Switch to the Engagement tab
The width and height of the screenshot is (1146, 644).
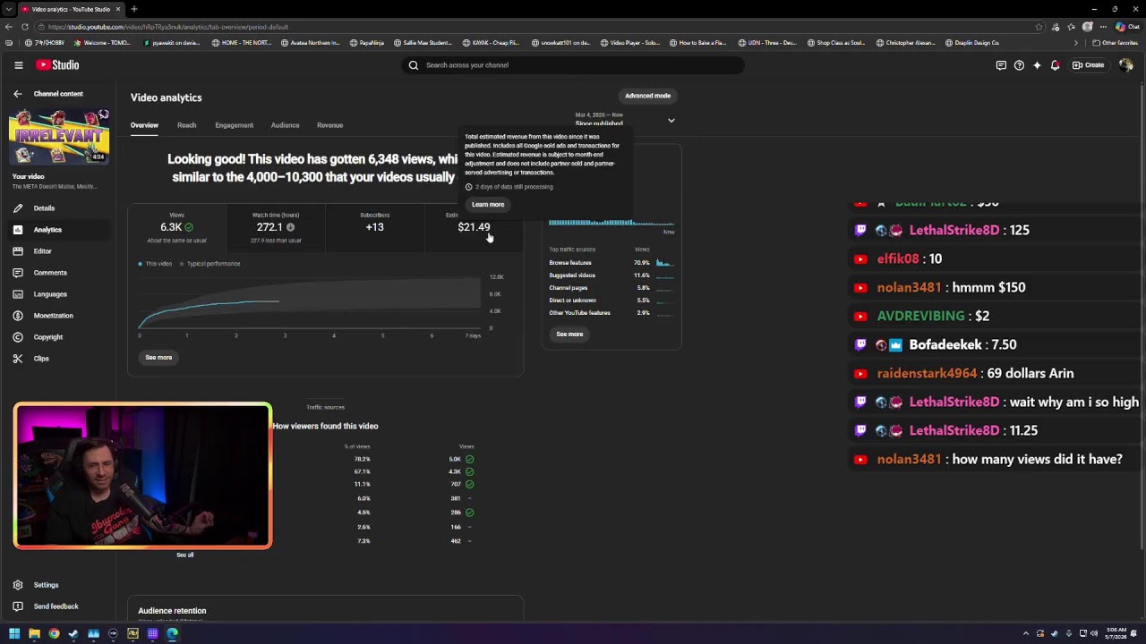click(234, 125)
